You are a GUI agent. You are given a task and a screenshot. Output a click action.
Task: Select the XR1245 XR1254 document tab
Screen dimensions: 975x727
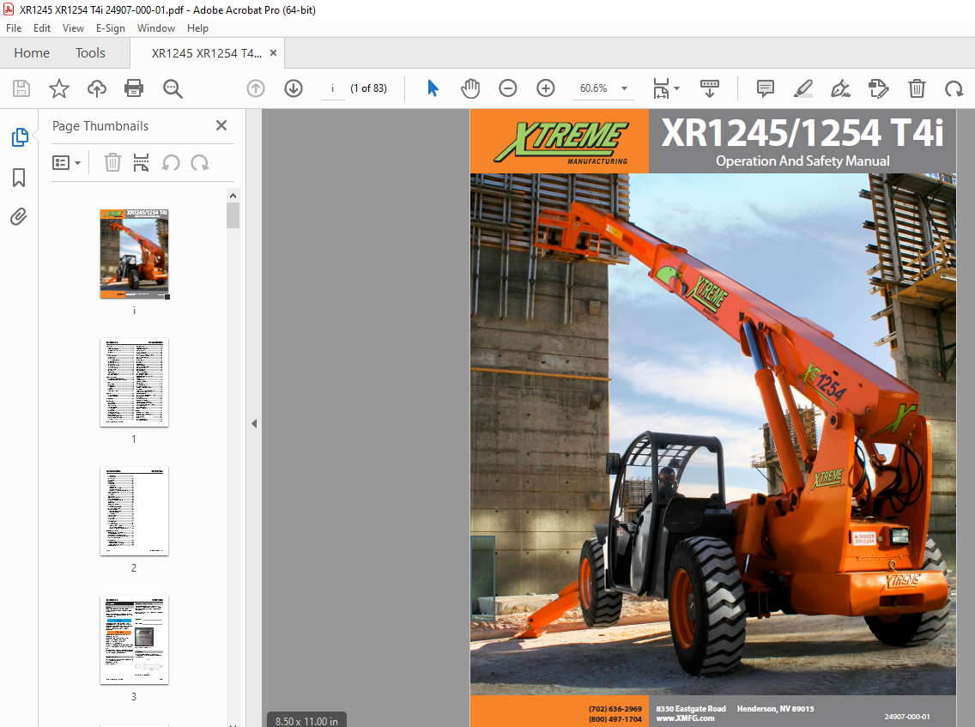207,53
